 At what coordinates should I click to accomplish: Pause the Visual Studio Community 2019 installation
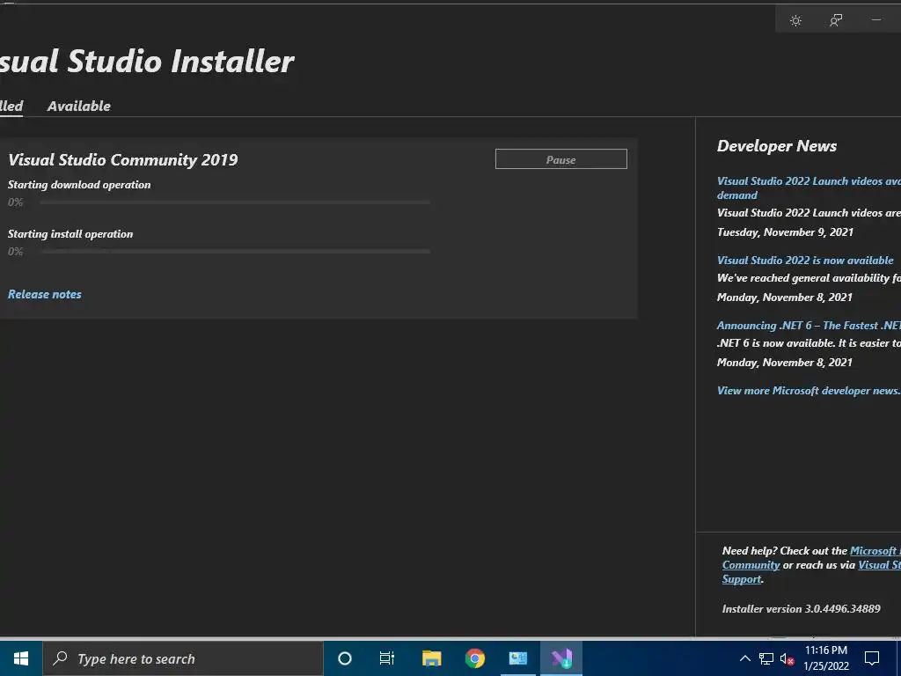tap(560, 159)
